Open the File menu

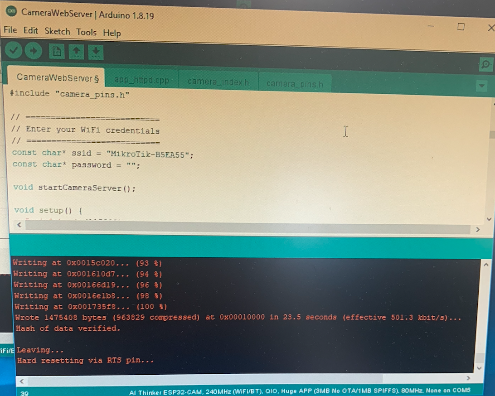9,30
